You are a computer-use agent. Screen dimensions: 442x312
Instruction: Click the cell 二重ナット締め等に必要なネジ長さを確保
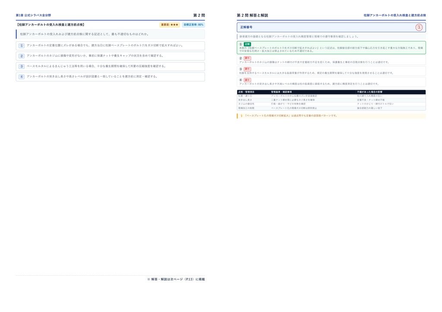click(293, 100)
